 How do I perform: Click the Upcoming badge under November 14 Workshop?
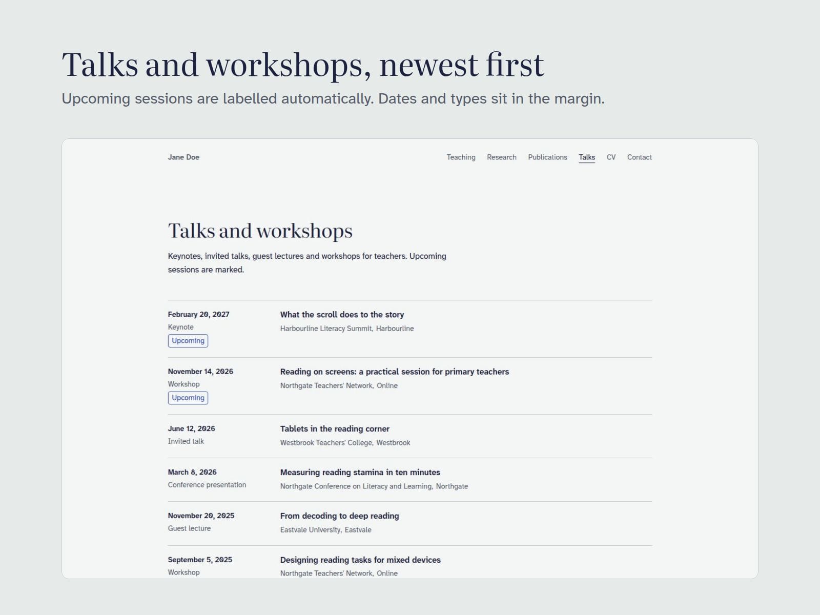(188, 398)
